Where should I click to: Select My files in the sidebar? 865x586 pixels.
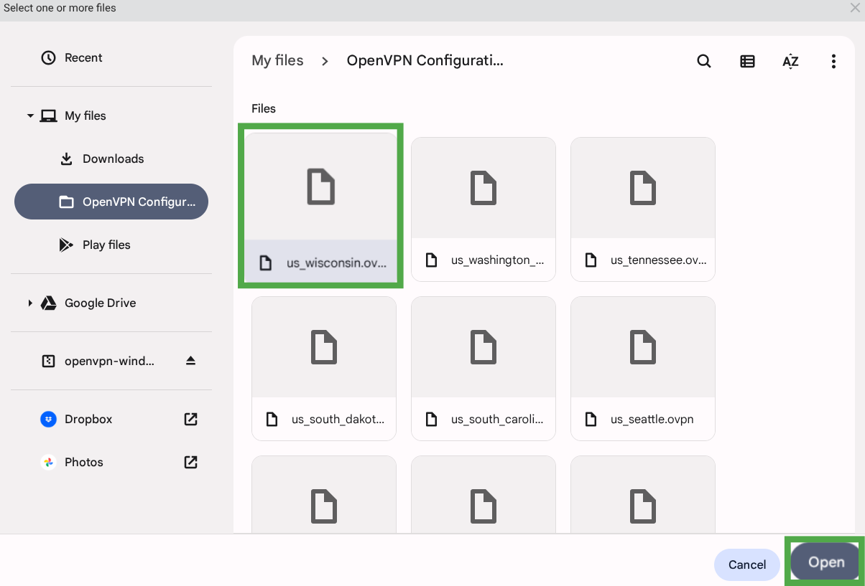(x=111, y=115)
